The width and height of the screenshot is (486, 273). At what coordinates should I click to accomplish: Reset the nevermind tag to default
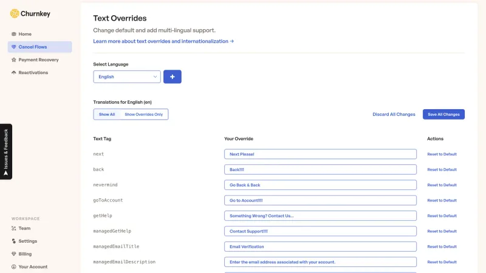[442, 185]
